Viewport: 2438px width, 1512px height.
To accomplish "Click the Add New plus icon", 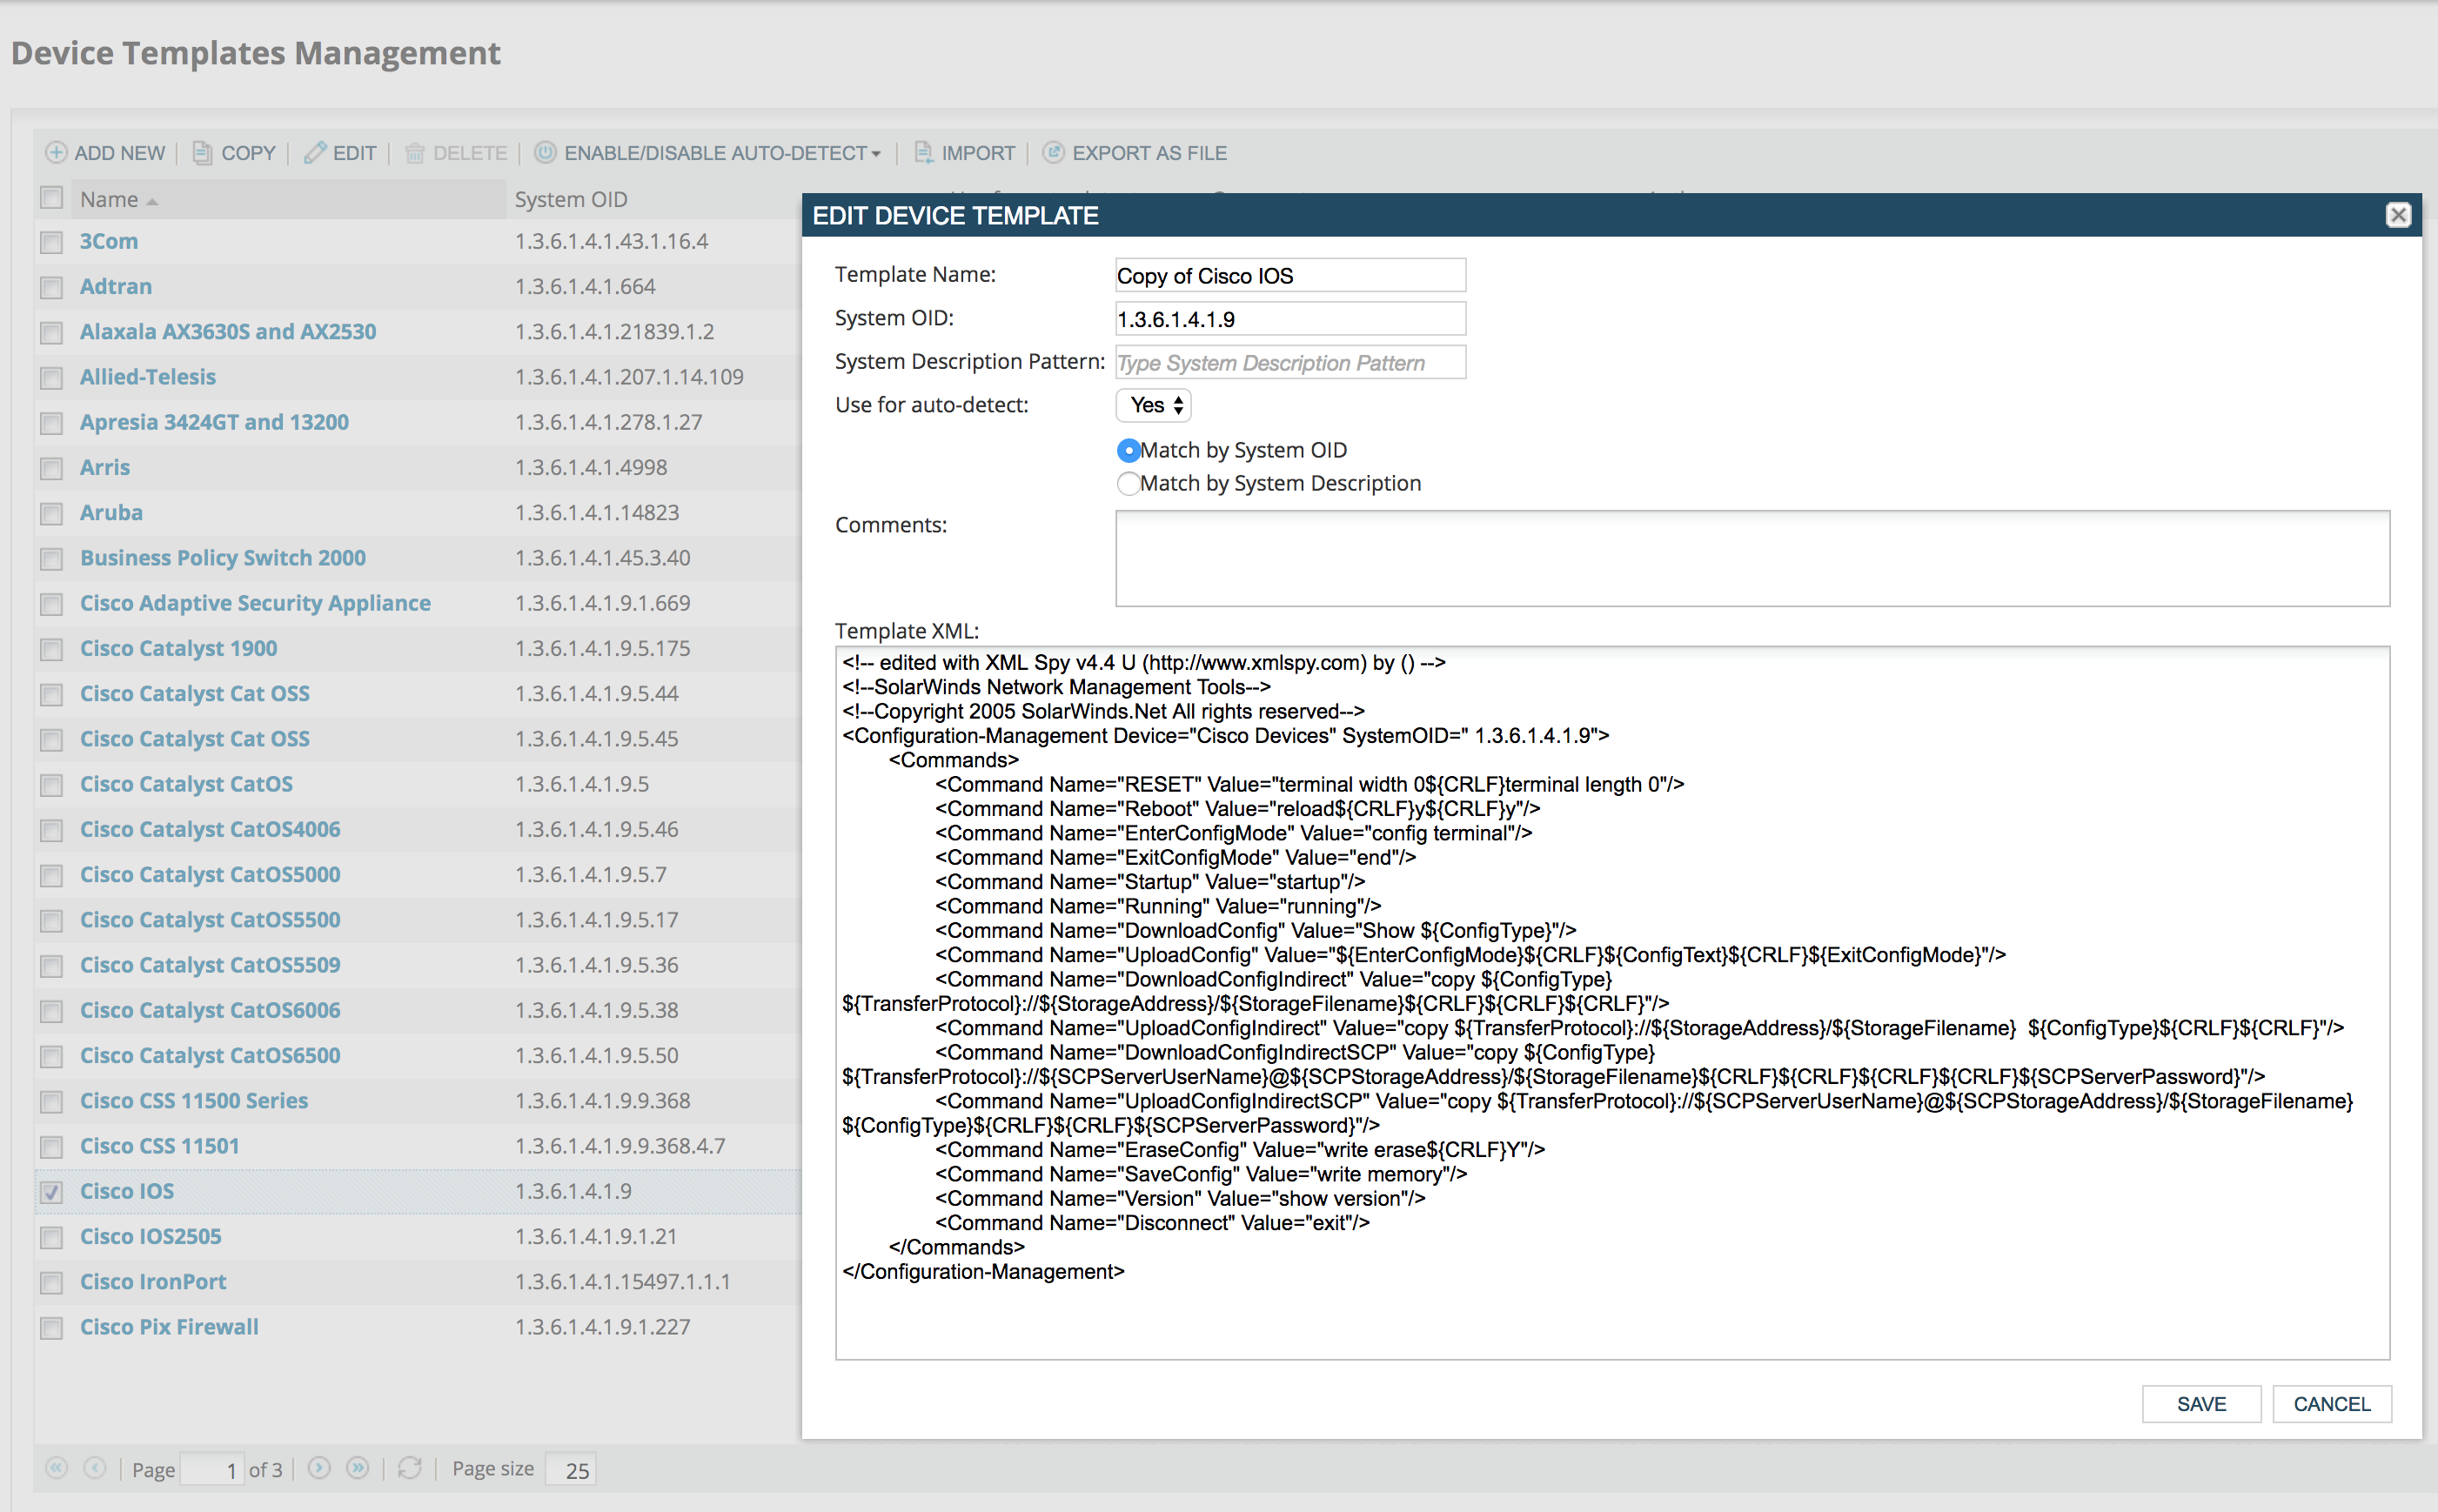I will click(56, 153).
